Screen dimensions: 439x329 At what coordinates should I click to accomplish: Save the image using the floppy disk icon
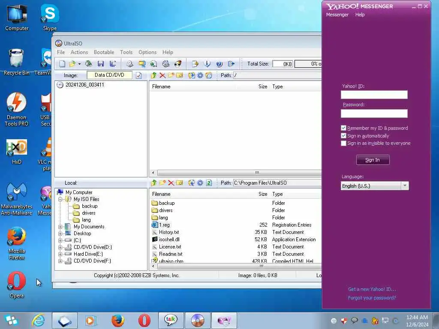101,64
